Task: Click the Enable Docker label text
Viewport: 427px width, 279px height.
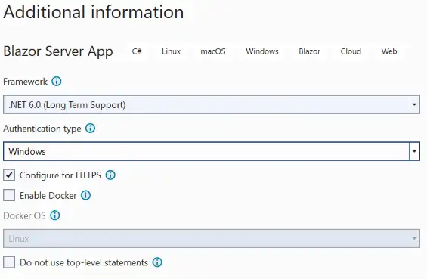Action: pos(48,195)
